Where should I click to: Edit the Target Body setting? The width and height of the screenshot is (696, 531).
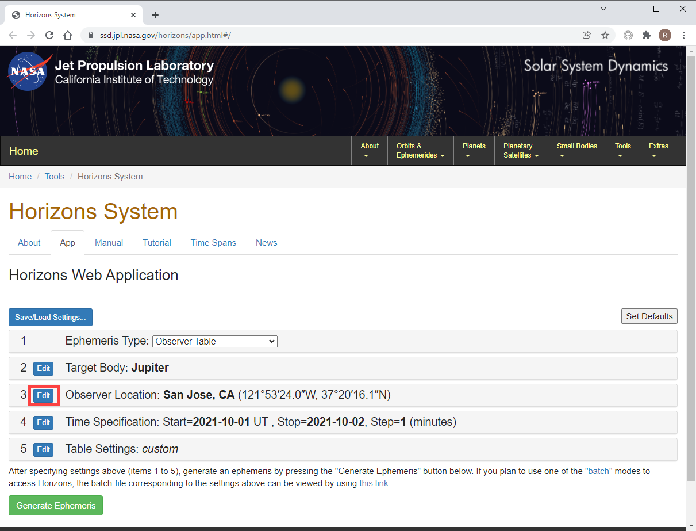coord(44,368)
